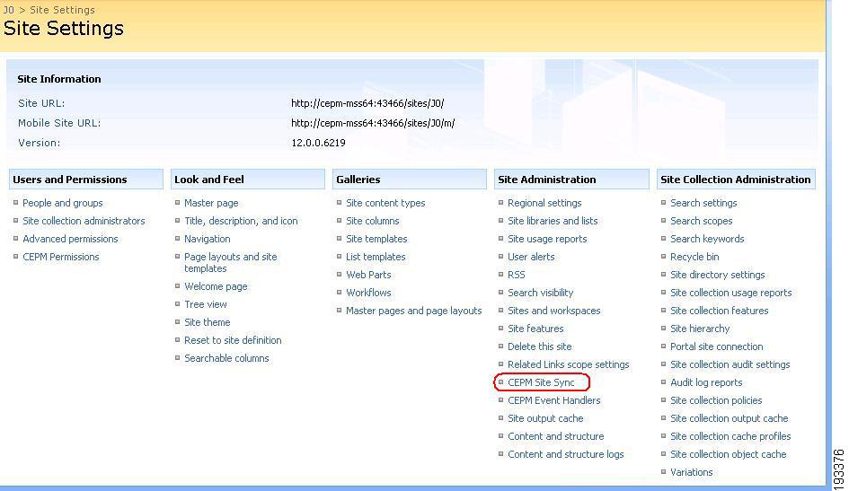Open User alerts link
The width and height of the screenshot is (849, 491).
[531, 257]
